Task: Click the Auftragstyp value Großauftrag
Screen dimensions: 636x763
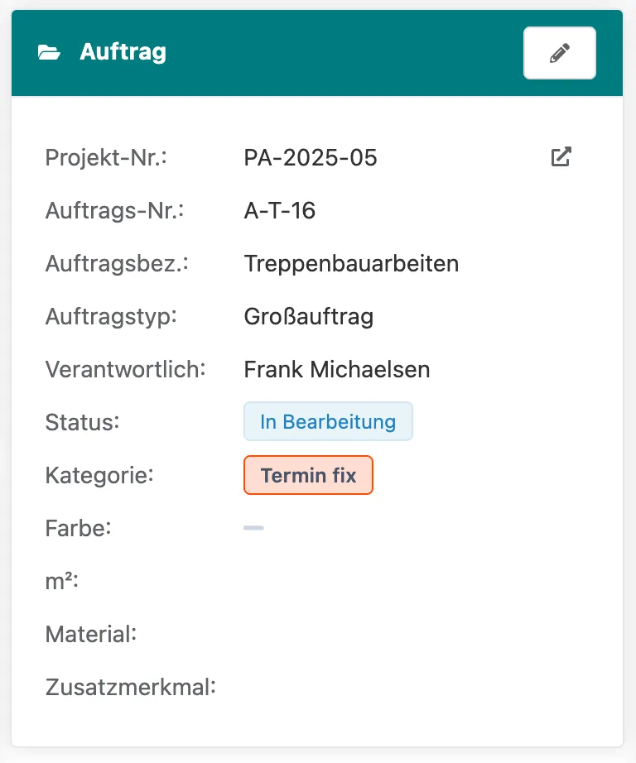Action: (309, 316)
